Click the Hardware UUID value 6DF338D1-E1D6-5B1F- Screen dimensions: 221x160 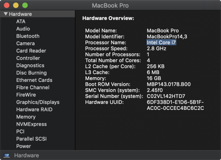tap(175, 102)
